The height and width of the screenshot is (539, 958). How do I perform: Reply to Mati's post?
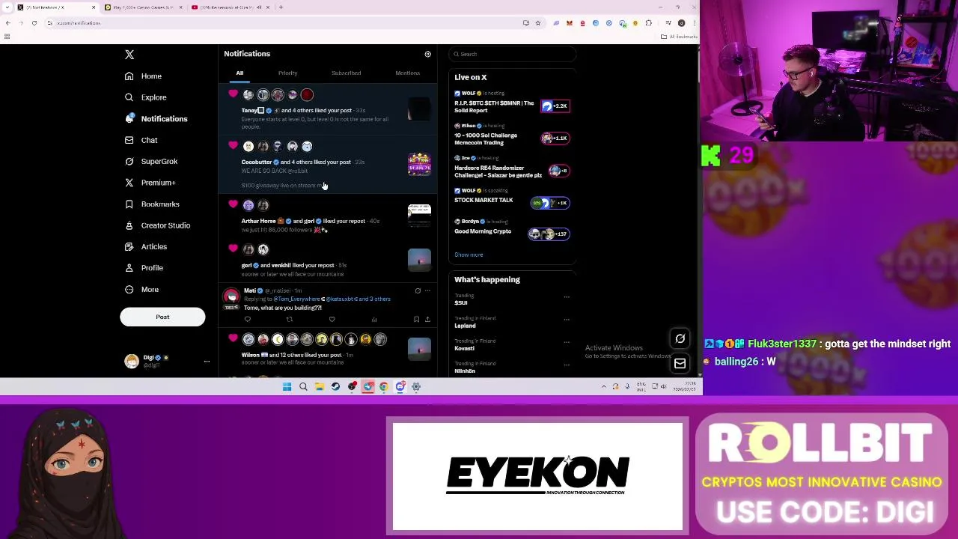coord(247,320)
